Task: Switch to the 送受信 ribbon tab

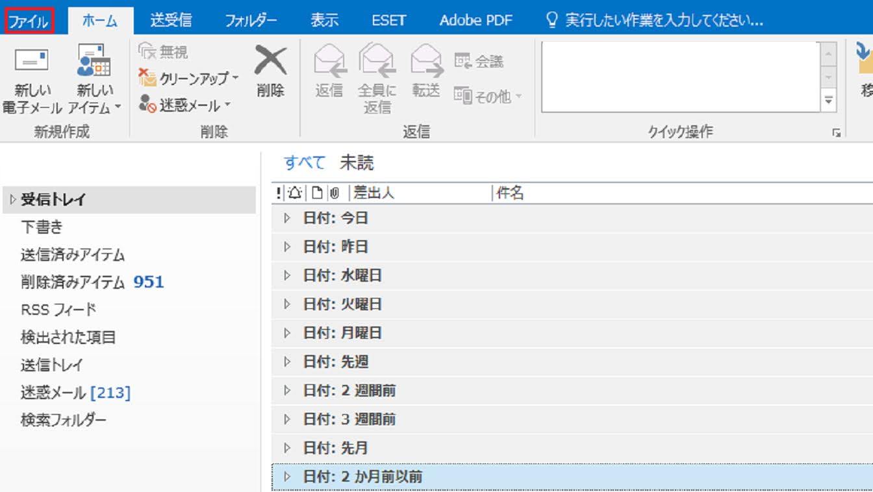Action: click(x=171, y=21)
